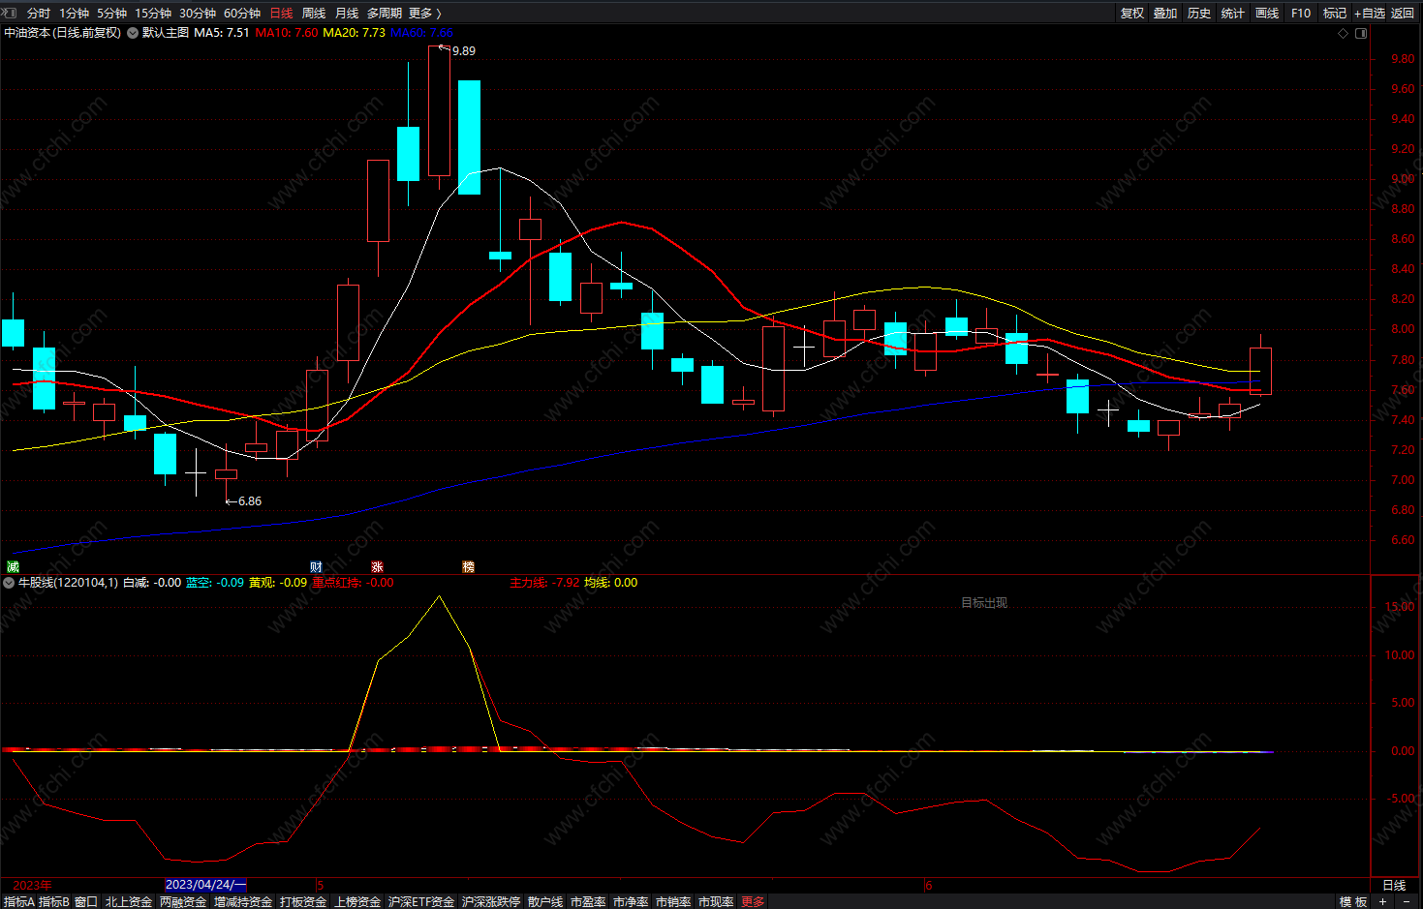Select 市净率 indicator tab

[x=631, y=901]
